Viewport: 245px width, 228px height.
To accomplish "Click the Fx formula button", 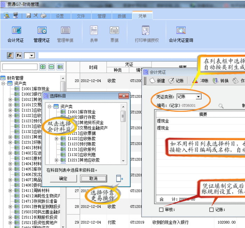I will click(19, 55).
